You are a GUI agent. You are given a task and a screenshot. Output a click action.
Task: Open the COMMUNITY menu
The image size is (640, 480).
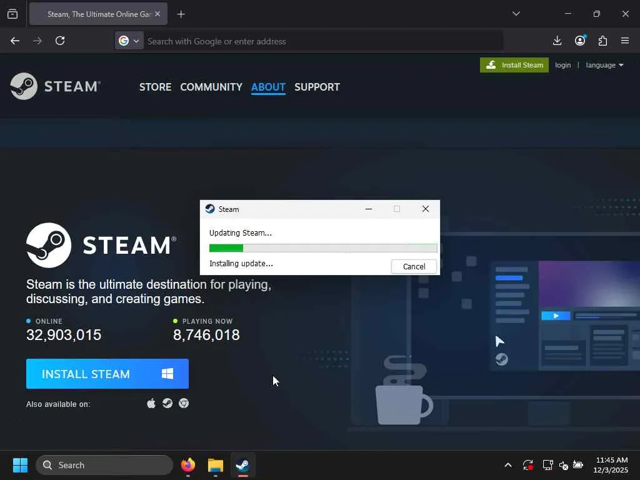[211, 87]
